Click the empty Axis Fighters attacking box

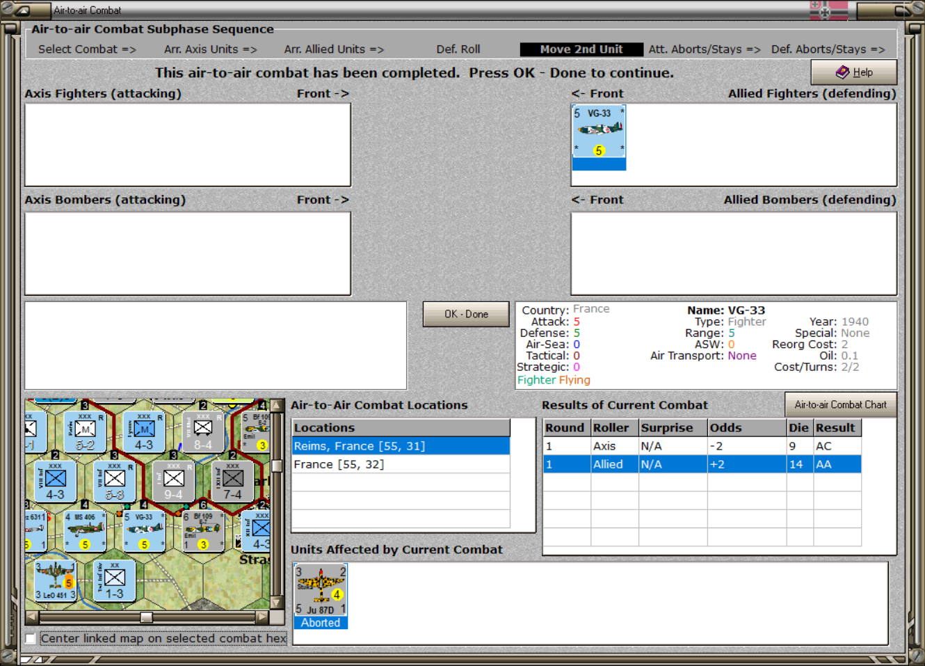click(x=188, y=145)
